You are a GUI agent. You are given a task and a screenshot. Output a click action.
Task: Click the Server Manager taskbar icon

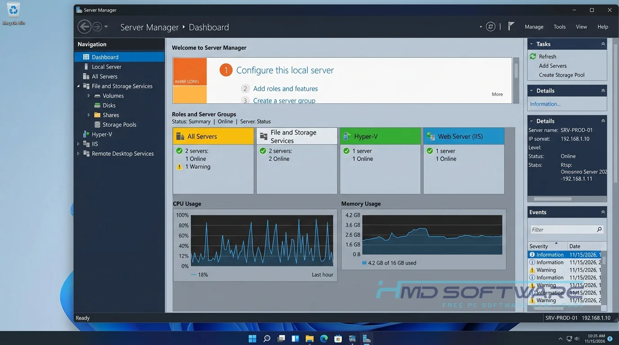(367, 338)
